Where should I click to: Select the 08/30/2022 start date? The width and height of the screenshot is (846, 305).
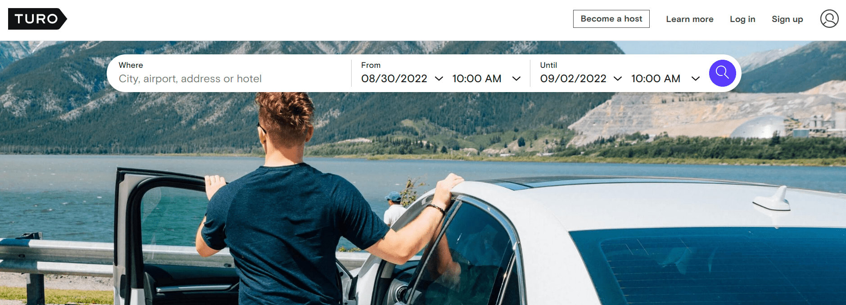(394, 79)
